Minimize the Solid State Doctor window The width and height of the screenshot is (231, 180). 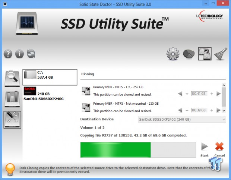[x=206, y=4]
